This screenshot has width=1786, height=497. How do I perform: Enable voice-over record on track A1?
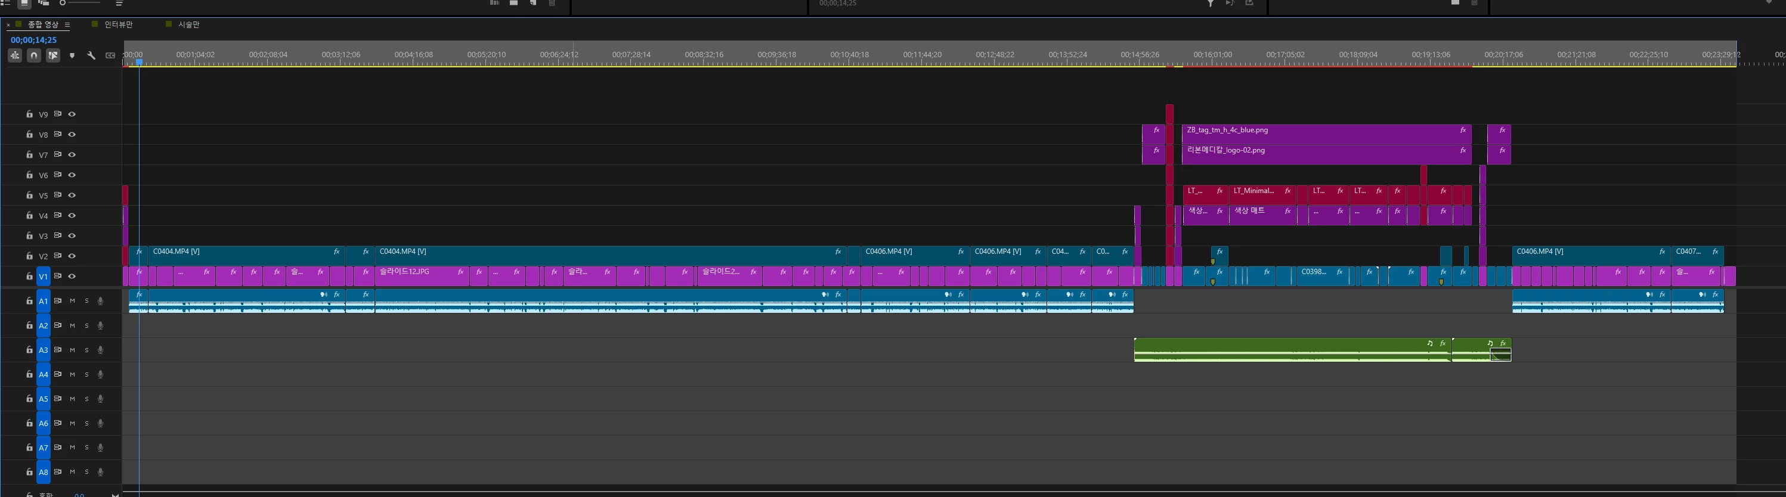[x=101, y=301]
